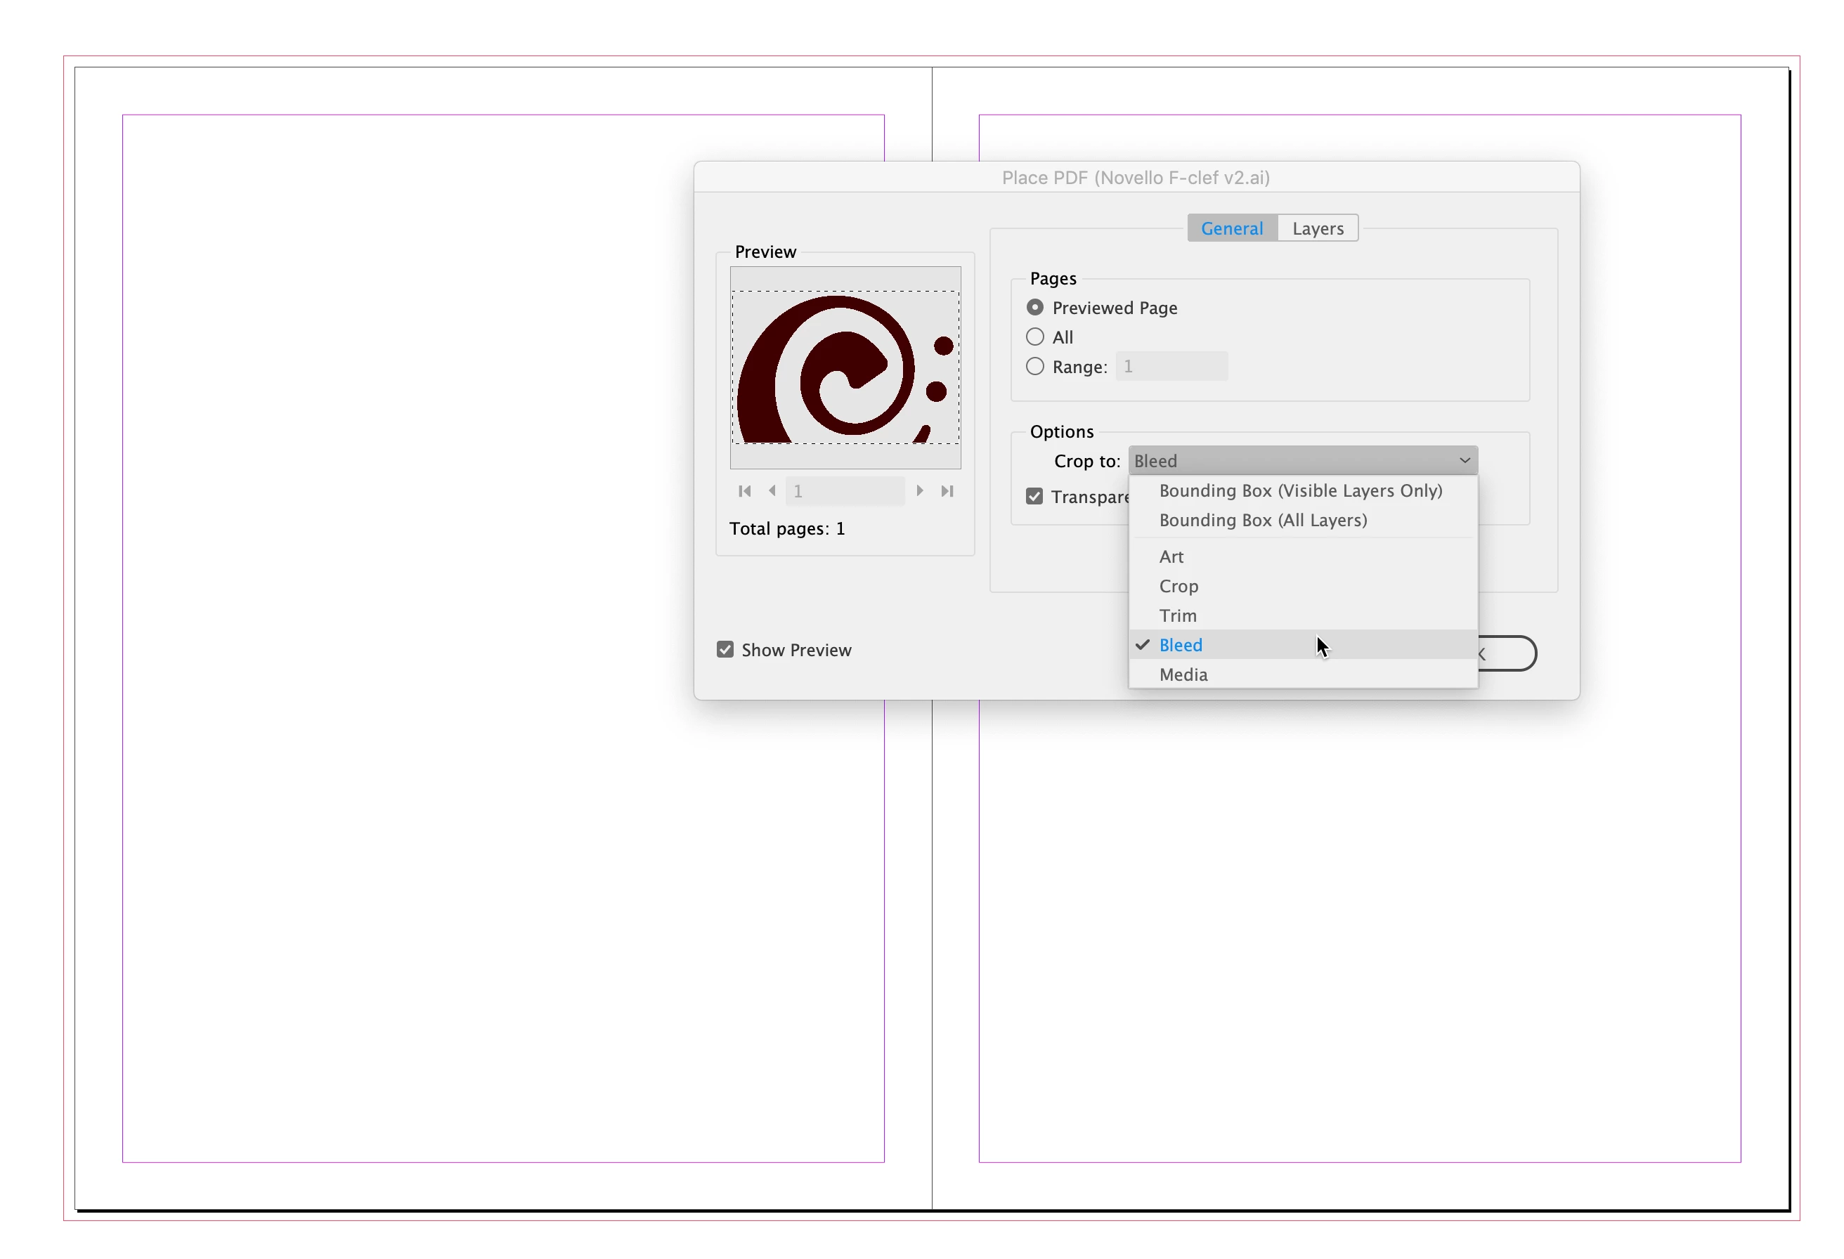Collapse the Crop to dropdown arrow
This screenshot has height=1259, width=1844.
pos(1464,461)
